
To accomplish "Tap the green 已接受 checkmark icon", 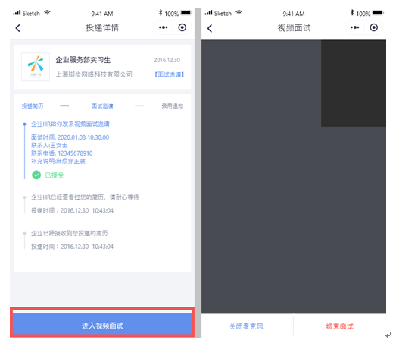I will [36, 175].
